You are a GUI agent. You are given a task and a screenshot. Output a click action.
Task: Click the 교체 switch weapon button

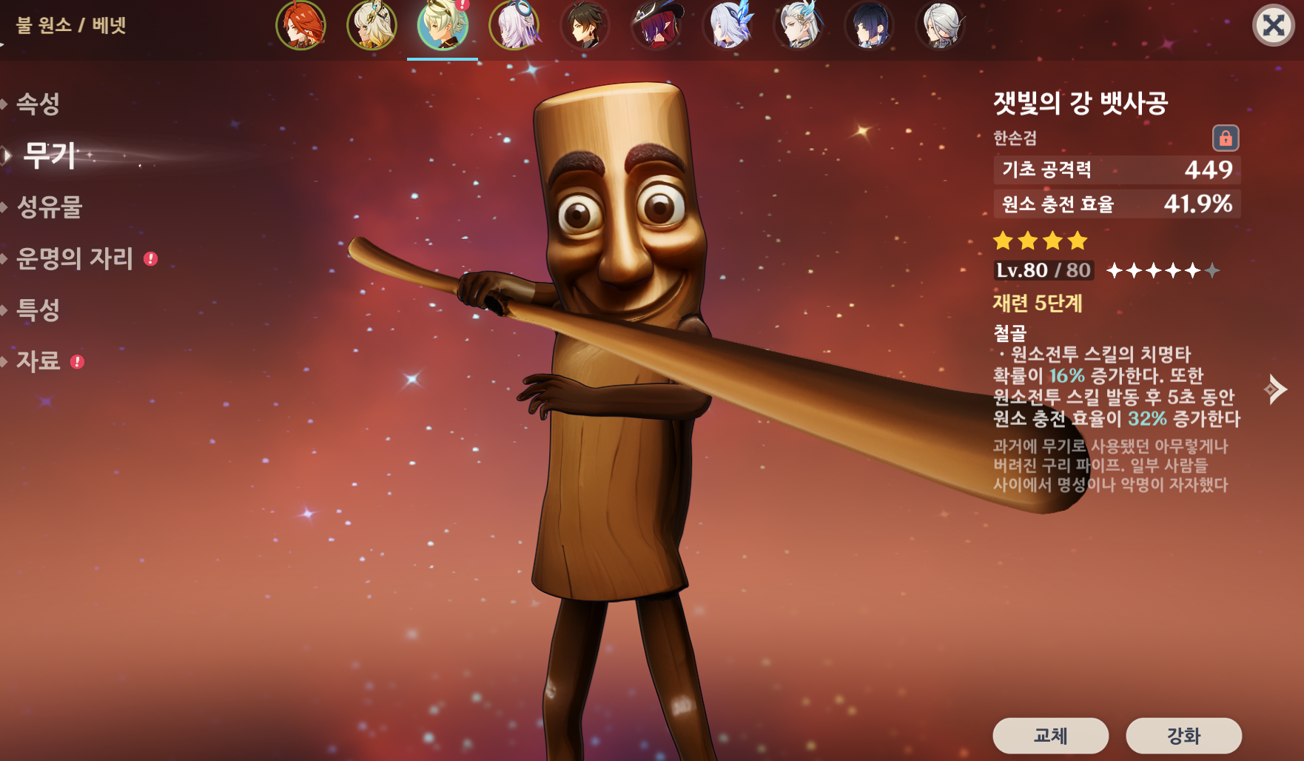1051,736
